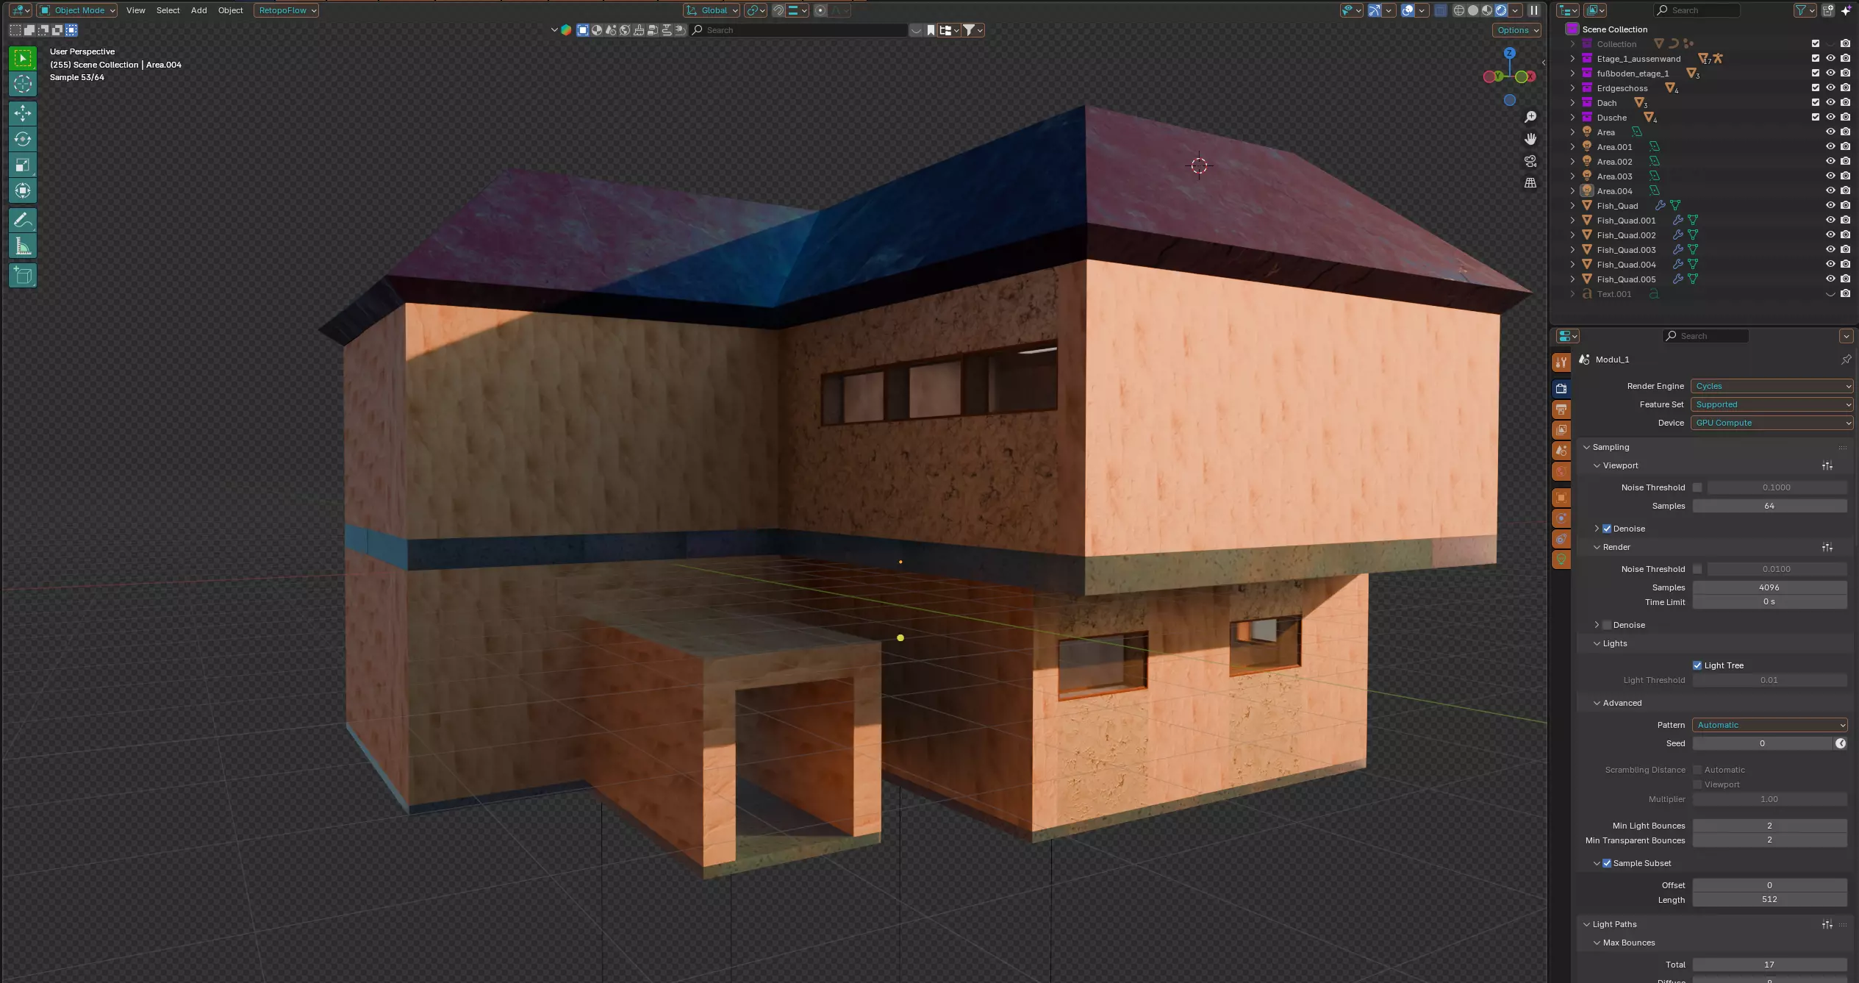
Task: Toggle camera view icon in viewport
Action: pyautogui.click(x=1530, y=161)
